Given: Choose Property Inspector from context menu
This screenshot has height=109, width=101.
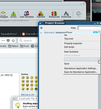Looking at the screenshot, I should (73, 43).
